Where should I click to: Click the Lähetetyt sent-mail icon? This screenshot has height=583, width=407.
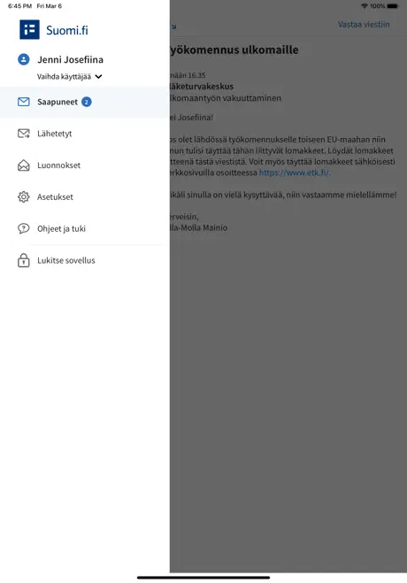(x=23, y=134)
